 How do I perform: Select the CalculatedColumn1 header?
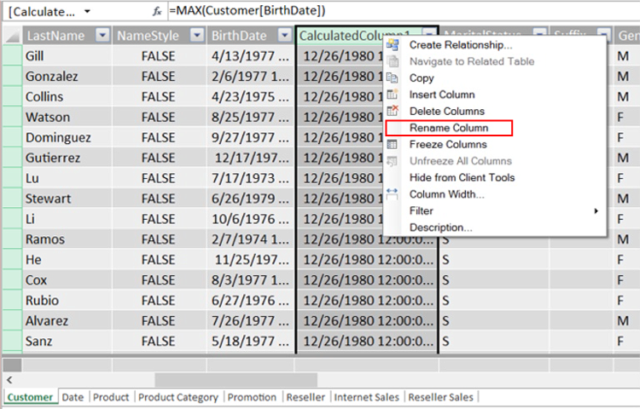click(x=354, y=36)
